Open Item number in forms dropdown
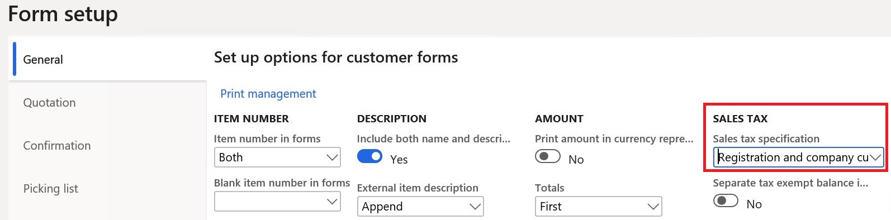The width and height of the screenshot is (891, 220). 277,157
